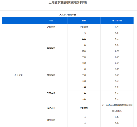This screenshot has width=137, height=127.
Task: Click the 两年 term cell
Action: [x=84, y=51]
